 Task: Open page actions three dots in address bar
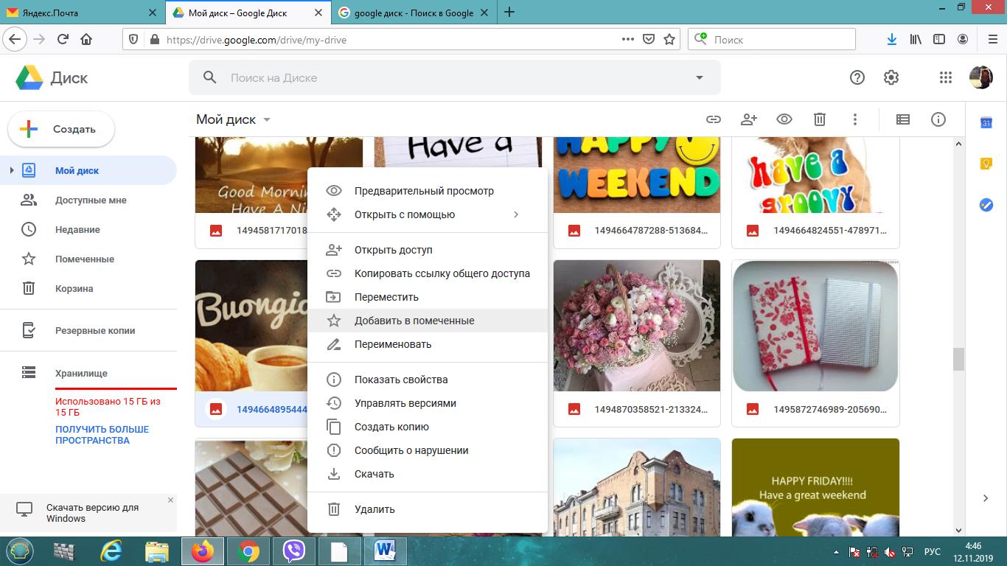click(x=628, y=40)
